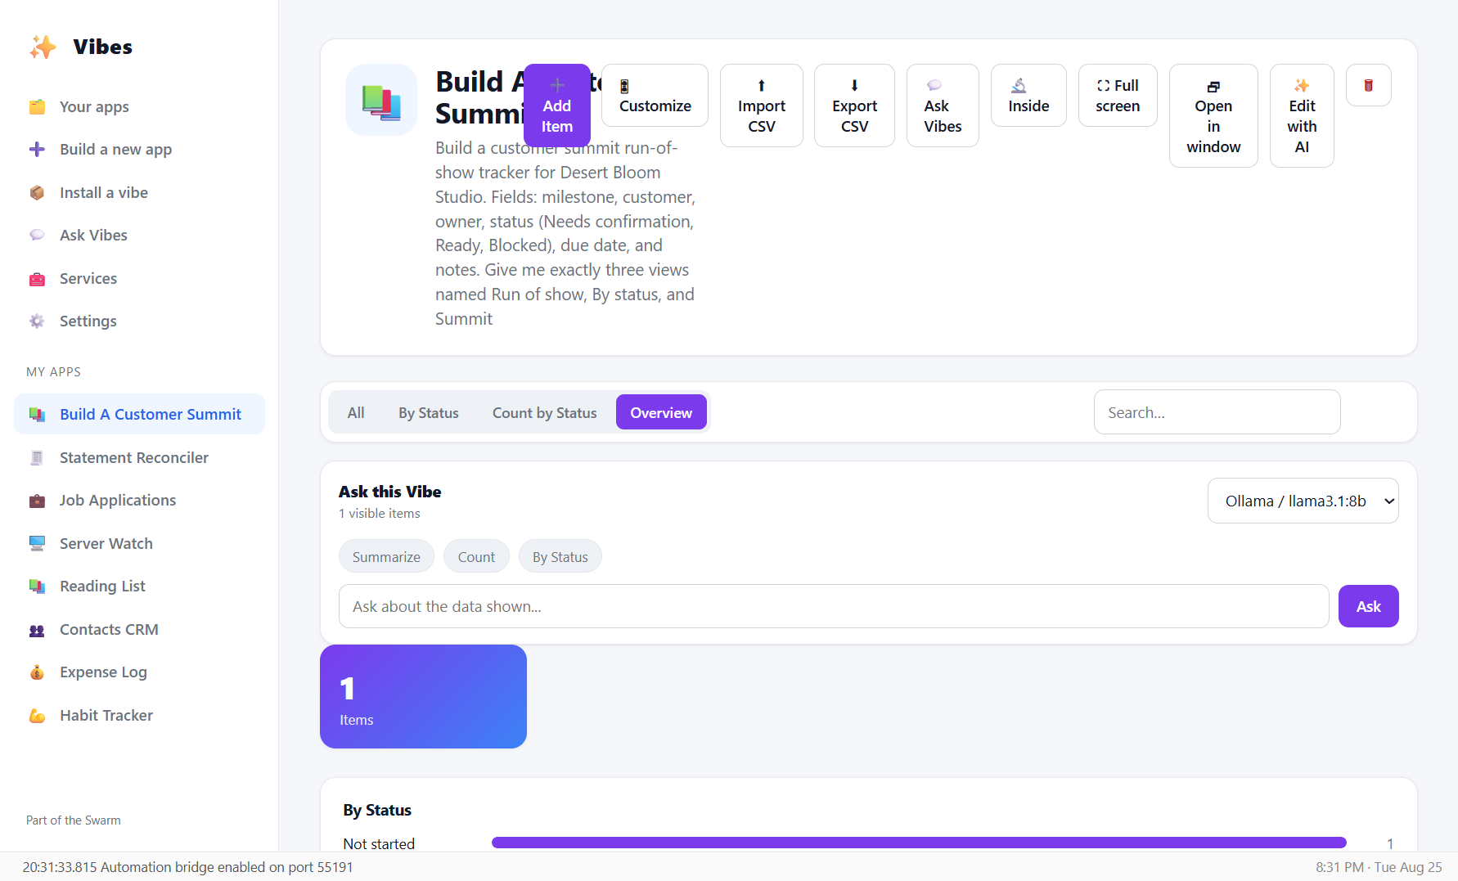Open the Ollama / llama3.1:8b model dropdown

pos(1303,501)
